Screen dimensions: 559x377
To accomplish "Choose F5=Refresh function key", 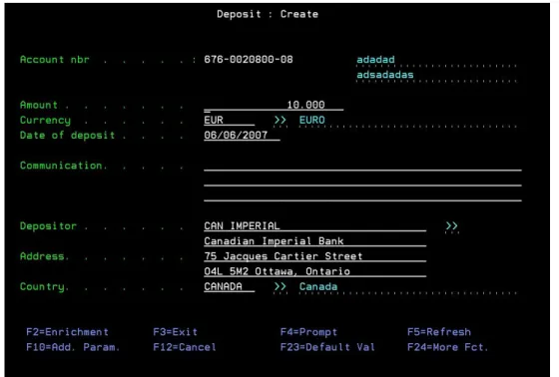I will [x=439, y=332].
